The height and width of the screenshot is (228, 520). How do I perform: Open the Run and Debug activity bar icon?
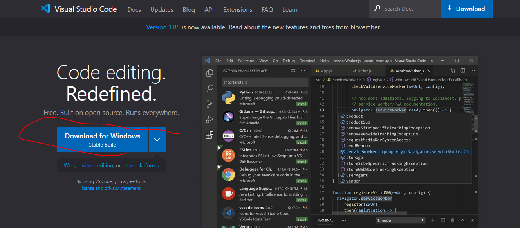[x=209, y=120]
